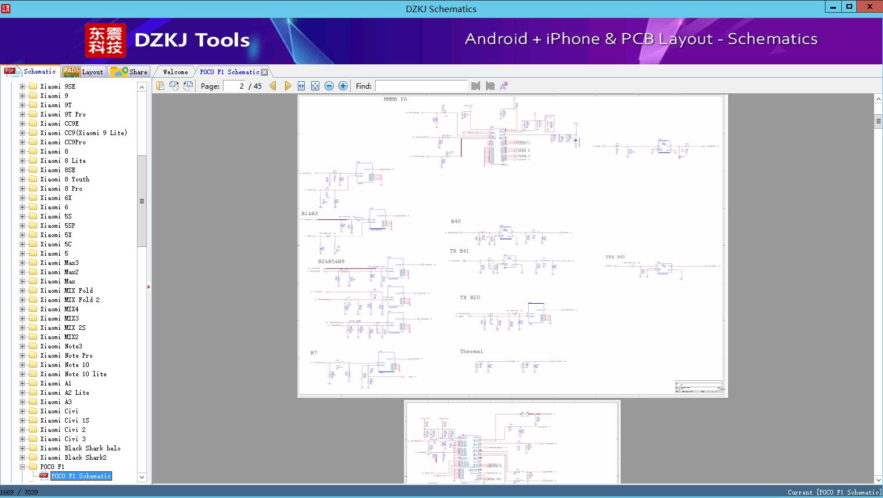Zoom in with the plus icon

[x=343, y=86]
